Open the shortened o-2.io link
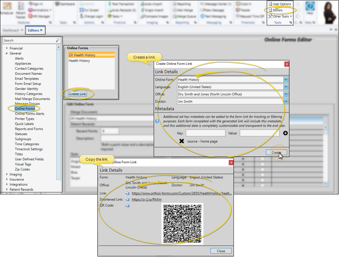The image size is (339, 260). point(146,199)
